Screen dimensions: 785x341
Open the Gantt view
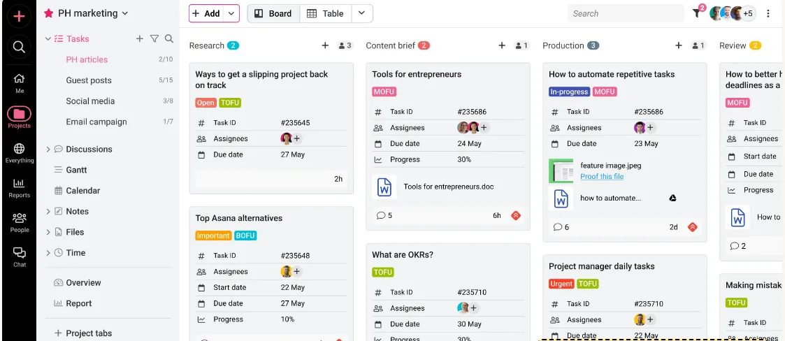[76, 170]
